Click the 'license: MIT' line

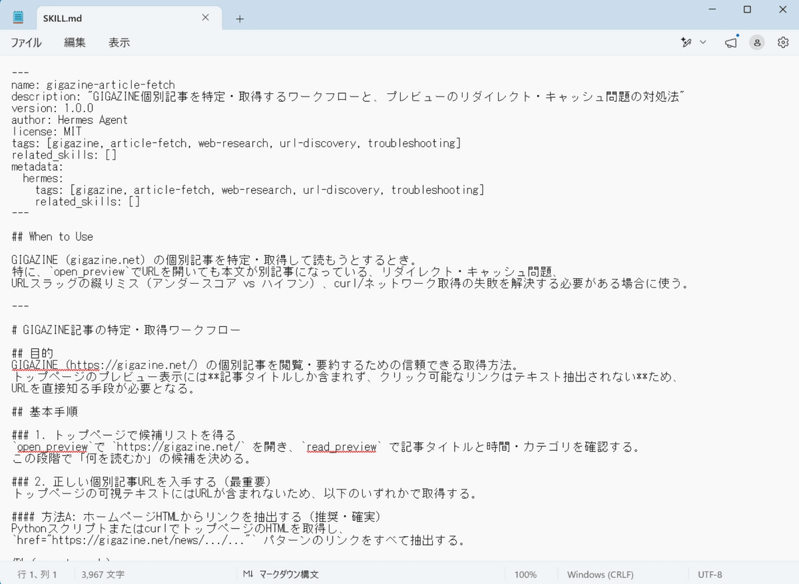coord(47,131)
